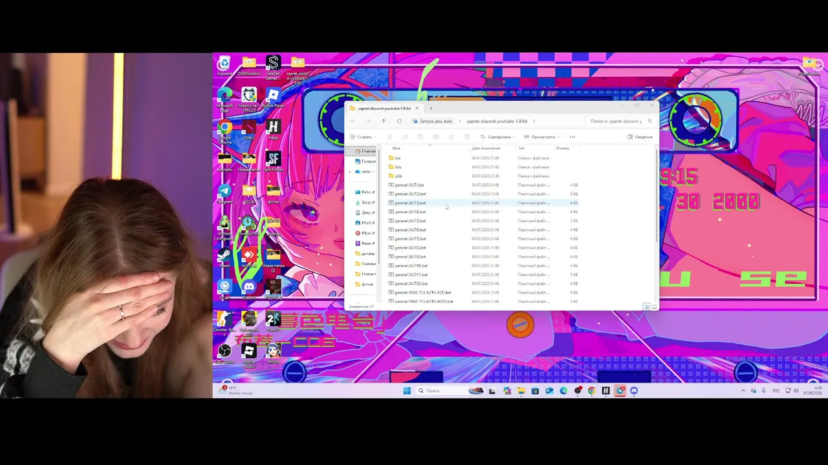This screenshot has height=465, width=828.
Task: Launch Counter-Strike 2 from the desktop
Action: (x=224, y=322)
